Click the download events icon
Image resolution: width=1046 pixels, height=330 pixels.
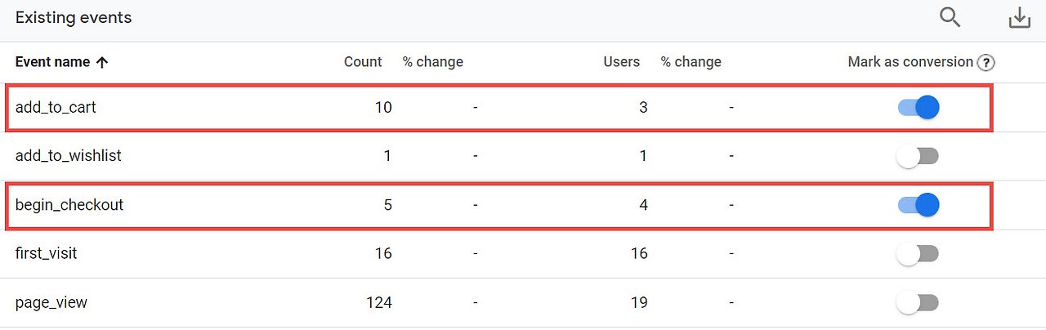click(x=1019, y=17)
